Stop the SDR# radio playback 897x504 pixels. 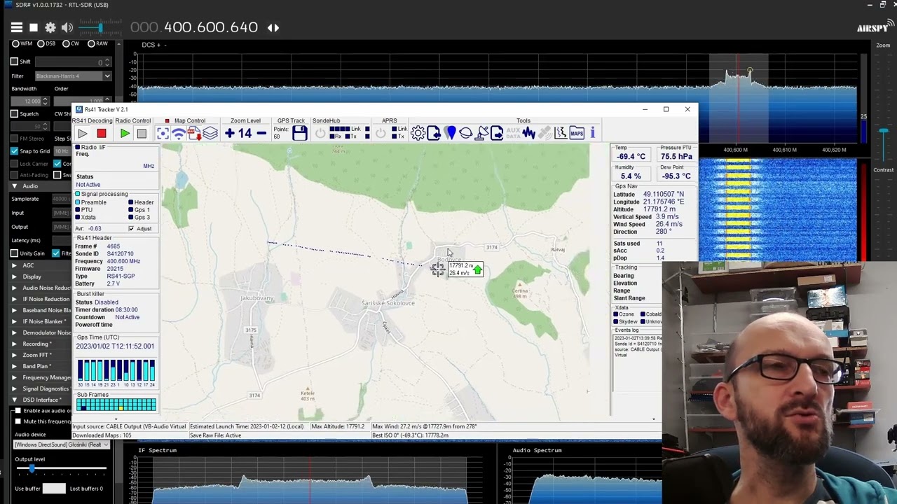click(34, 27)
